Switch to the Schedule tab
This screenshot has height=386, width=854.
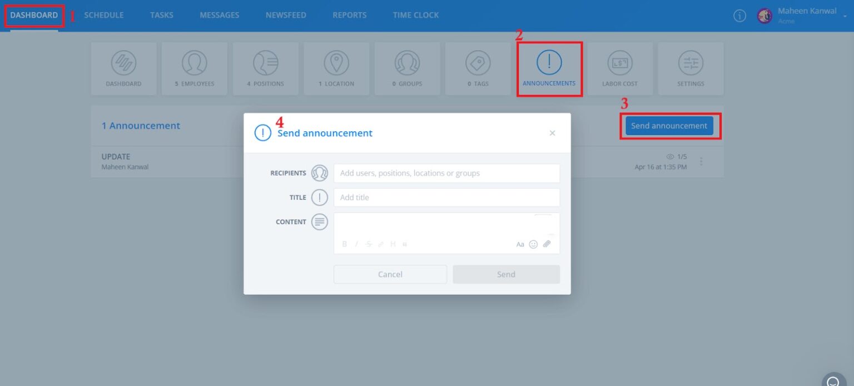[103, 15]
